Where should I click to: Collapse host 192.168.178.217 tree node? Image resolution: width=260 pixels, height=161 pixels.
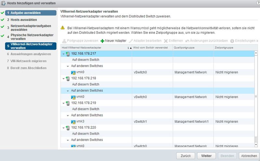[x=63, y=54]
